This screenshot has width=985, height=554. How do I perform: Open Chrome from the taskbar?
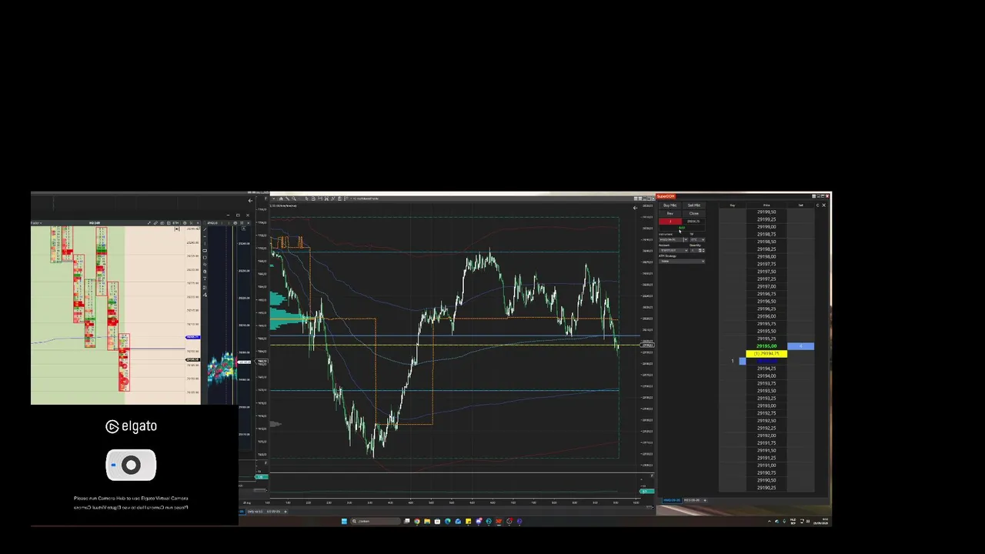[x=417, y=521]
